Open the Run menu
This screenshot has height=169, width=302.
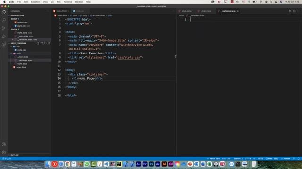click(59, 2)
